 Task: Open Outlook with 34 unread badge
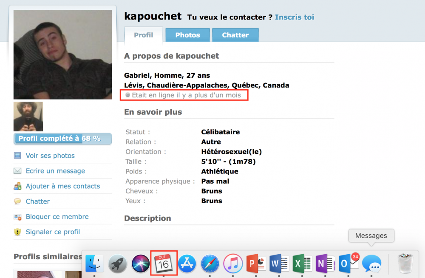tap(348, 264)
